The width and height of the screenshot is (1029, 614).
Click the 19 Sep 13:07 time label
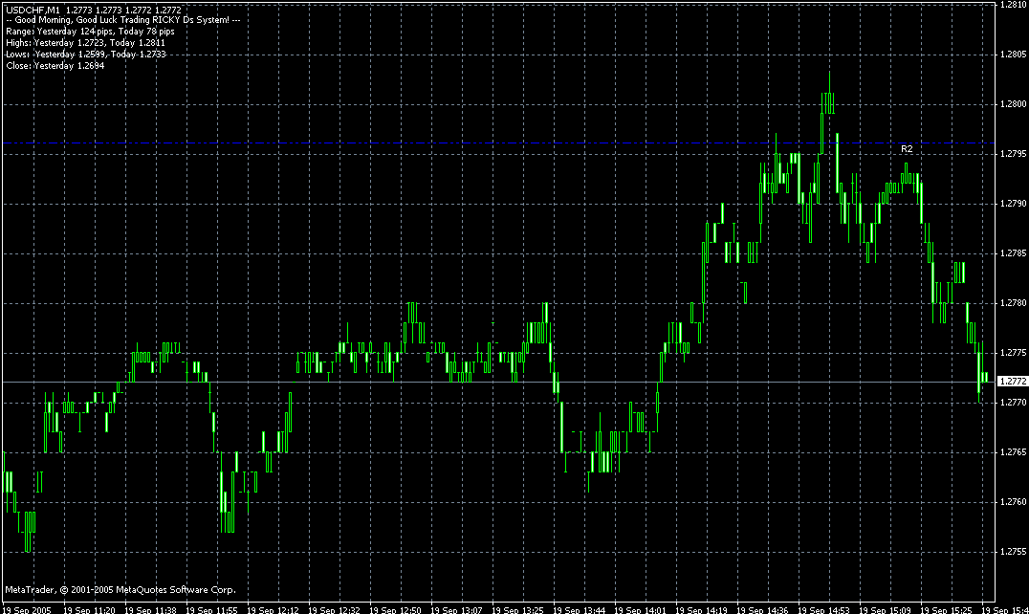(456, 609)
